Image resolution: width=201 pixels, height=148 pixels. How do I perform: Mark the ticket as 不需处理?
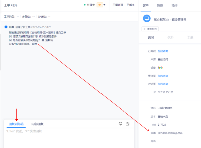(118, 5)
